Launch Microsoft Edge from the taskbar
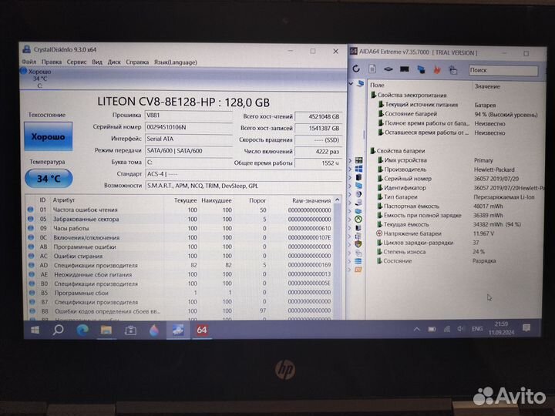Screen dimensions: 555x416 [82, 330]
